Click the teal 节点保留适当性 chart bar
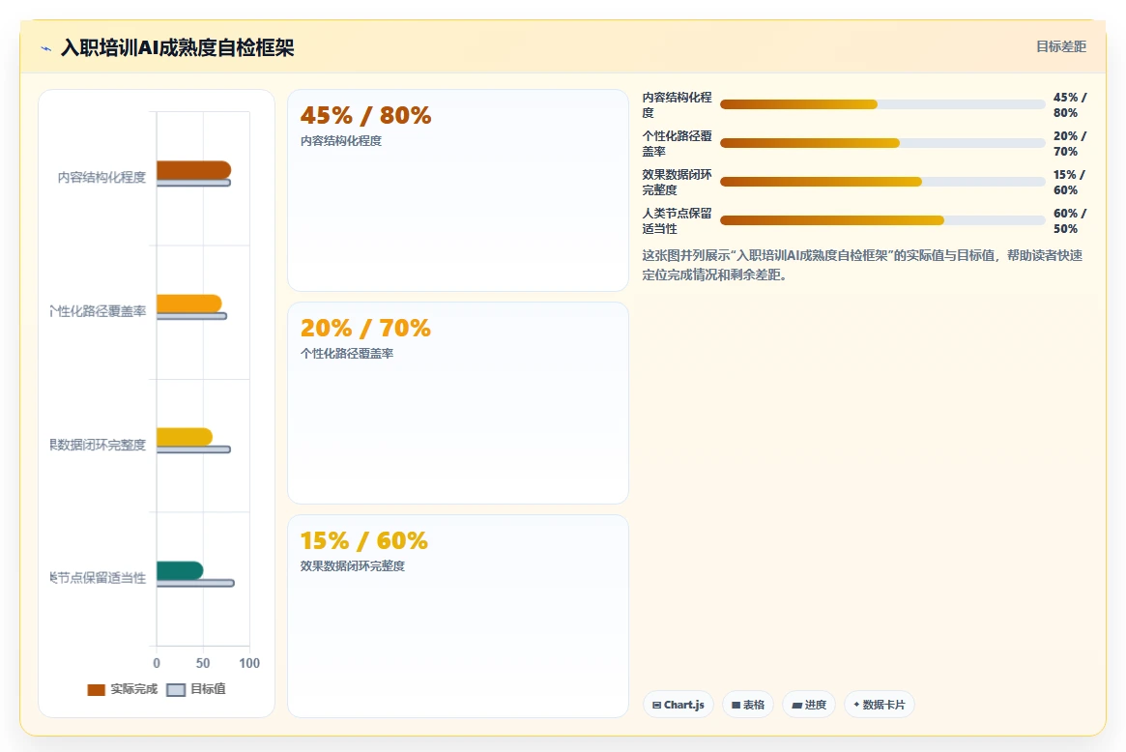The height and width of the screenshot is (752, 1126). (x=180, y=570)
